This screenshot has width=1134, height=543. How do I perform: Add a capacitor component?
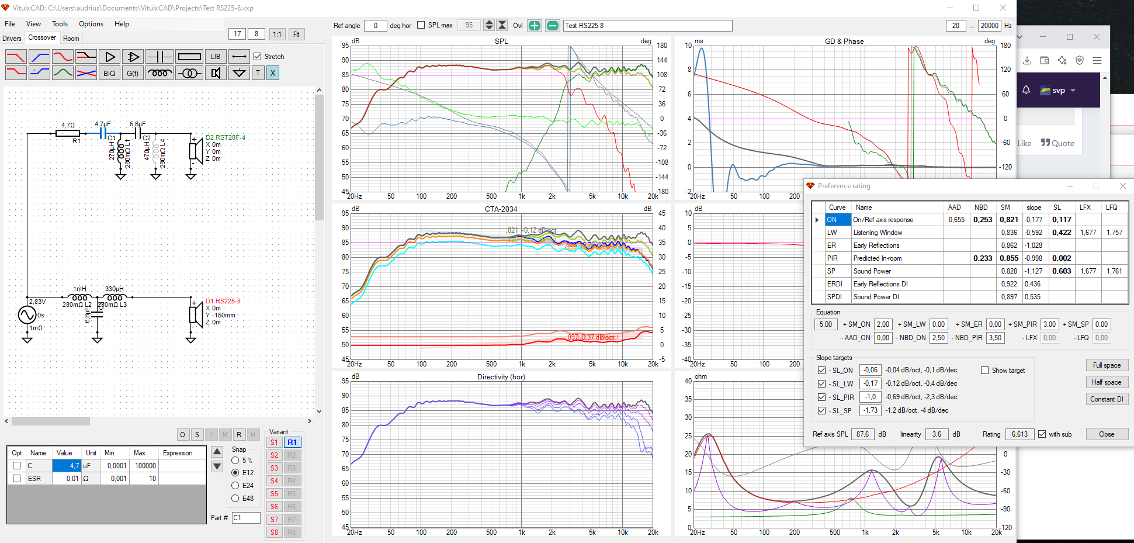pos(159,57)
